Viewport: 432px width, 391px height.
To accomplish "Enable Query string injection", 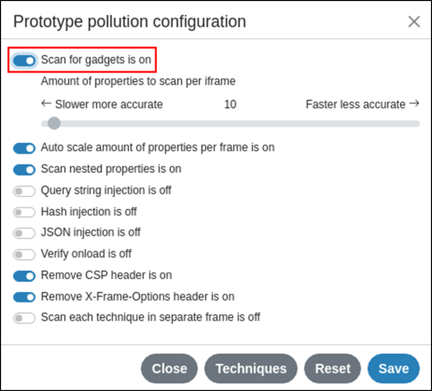I will pos(24,191).
